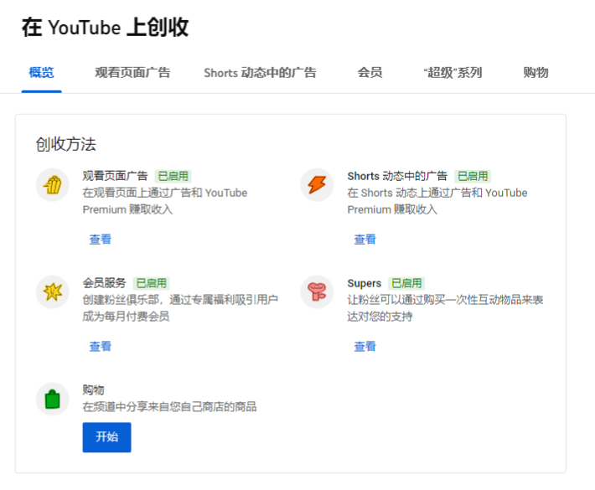
Task: Switch to the 概览 tab
Action: [41, 72]
